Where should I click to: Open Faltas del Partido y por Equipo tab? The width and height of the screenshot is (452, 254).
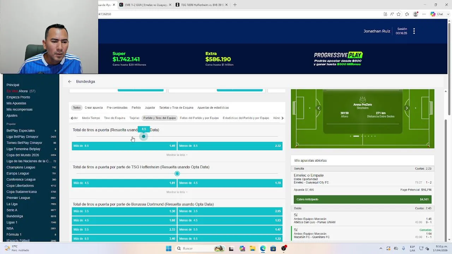tap(199, 118)
